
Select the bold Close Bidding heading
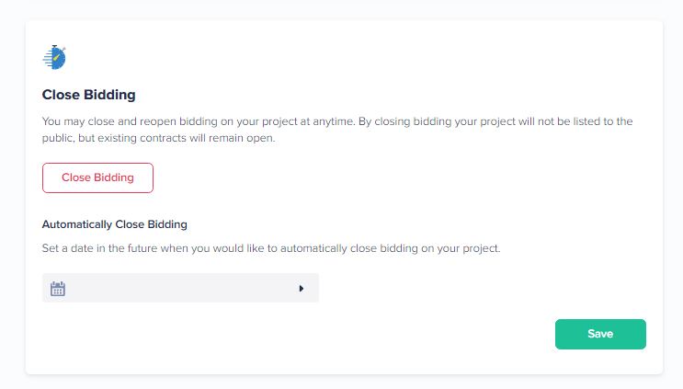pyautogui.click(x=89, y=95)
